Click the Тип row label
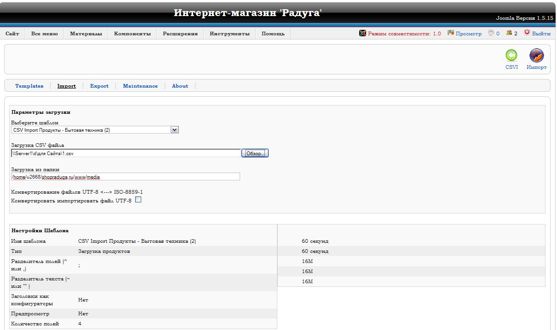 pos(16,251)
